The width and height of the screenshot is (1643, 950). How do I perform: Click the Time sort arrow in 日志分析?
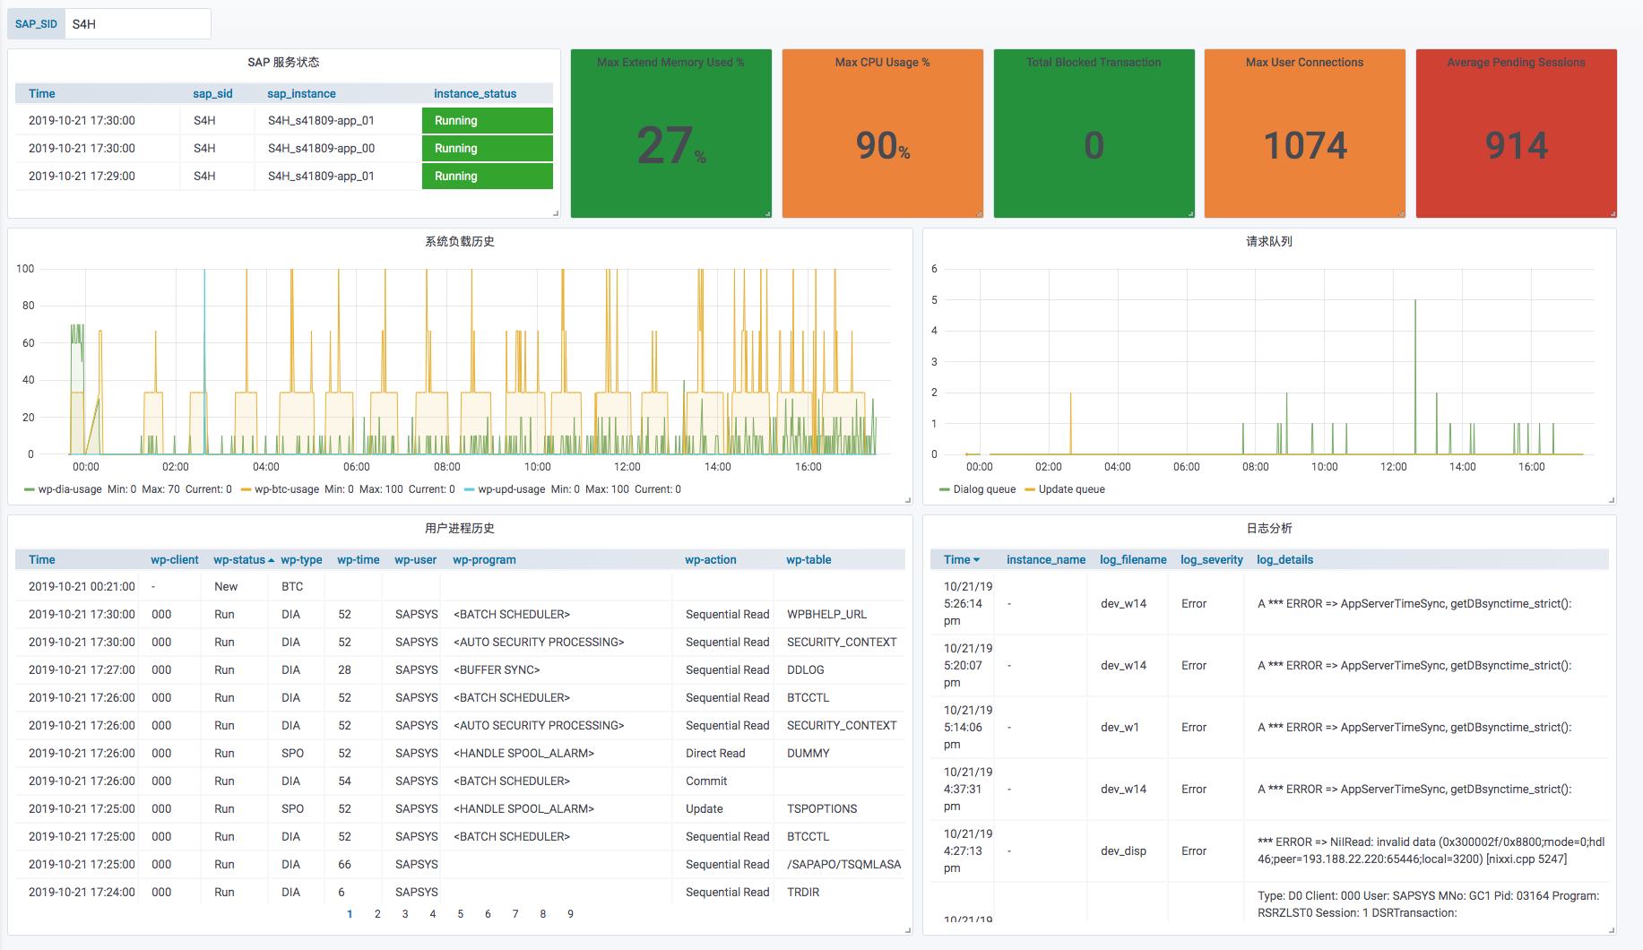click(x=976, y=560)
